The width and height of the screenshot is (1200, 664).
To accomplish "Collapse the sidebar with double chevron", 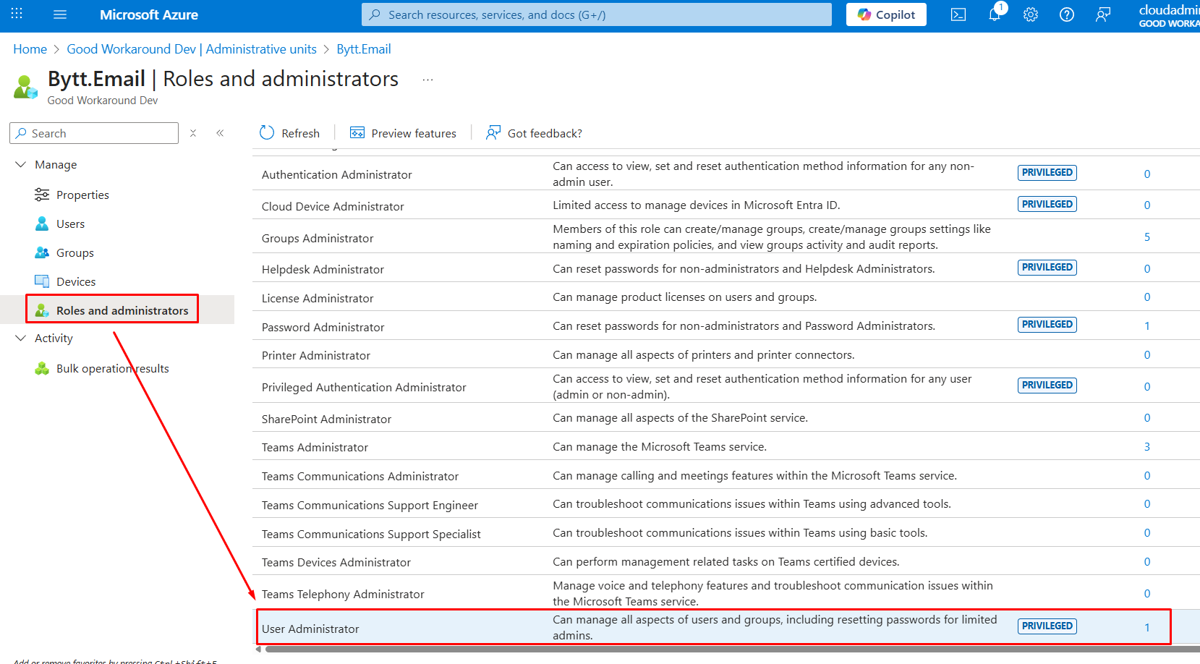I will coord(220,133).
